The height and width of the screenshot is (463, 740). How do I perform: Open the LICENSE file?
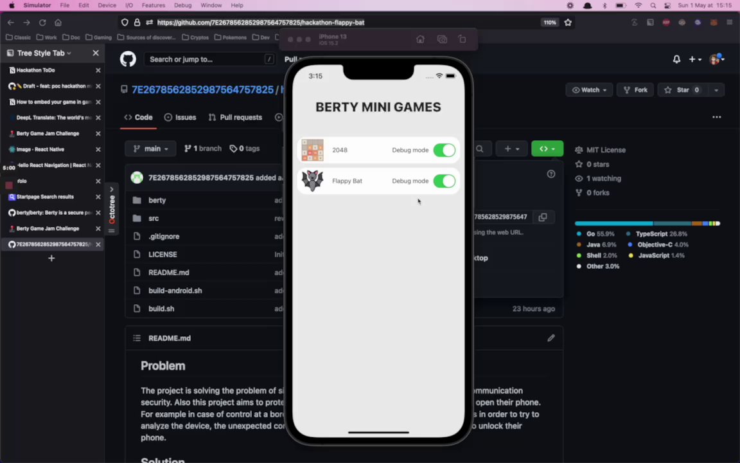click(x=163, y=254)
